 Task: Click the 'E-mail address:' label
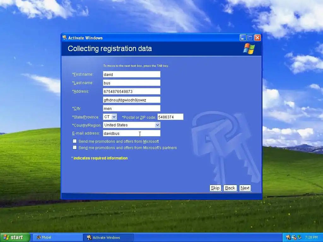pos(86,133)
